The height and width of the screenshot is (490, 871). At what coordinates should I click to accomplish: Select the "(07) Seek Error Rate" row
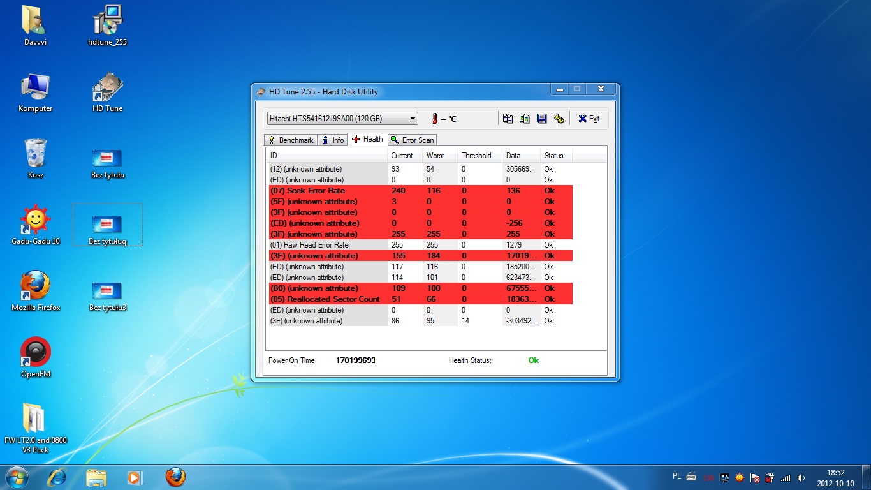(x=420, y=191)
